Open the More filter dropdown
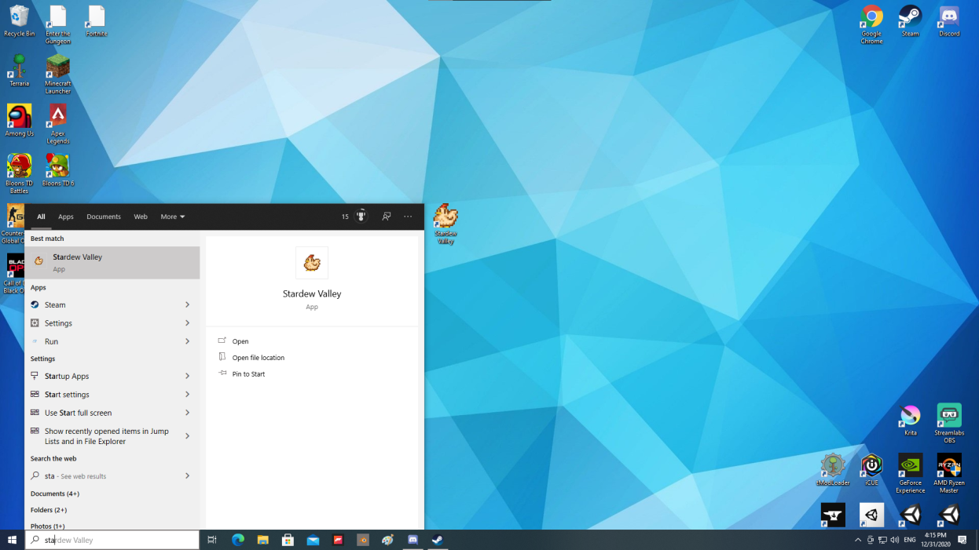 [x=173, y=217]
